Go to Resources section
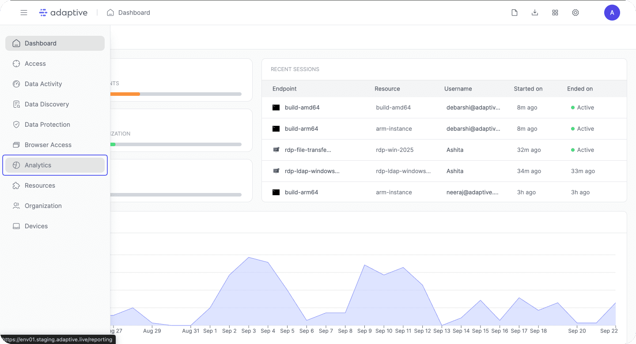636x344 pixels. tap(55, 185)
